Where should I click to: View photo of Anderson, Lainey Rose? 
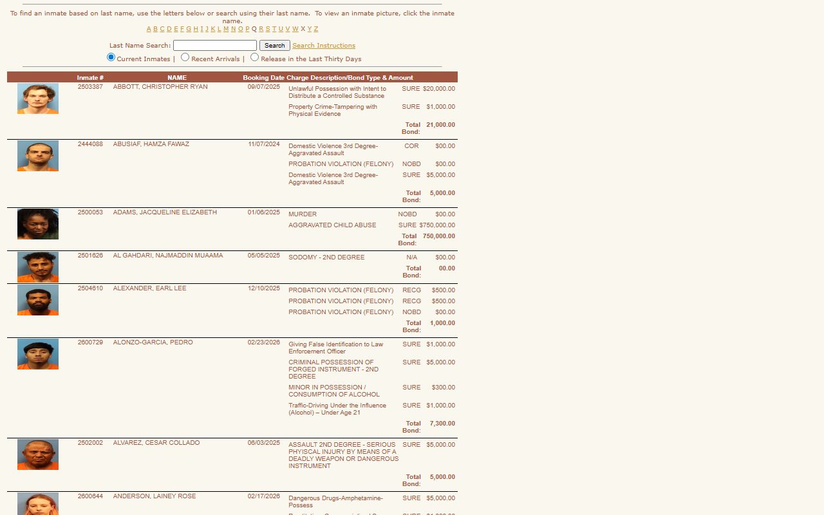click(38, 503)
